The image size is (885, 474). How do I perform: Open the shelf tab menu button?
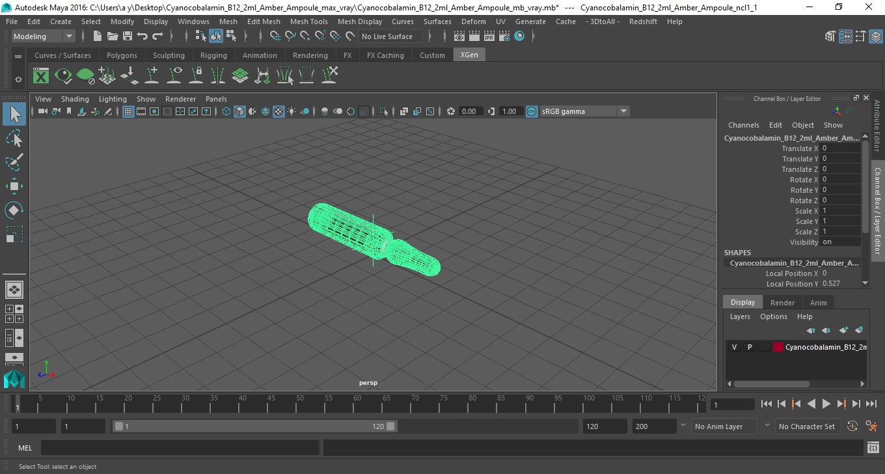[x=18, y=57]
